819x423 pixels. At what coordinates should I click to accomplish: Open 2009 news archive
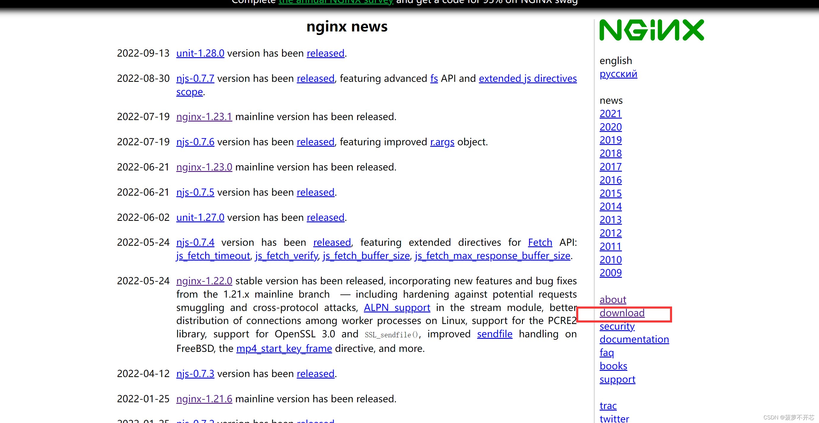pyautogui.click(x=610, y=273)
